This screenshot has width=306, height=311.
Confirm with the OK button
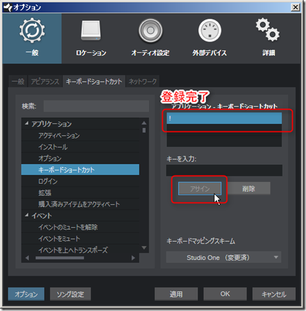[225, 294]
